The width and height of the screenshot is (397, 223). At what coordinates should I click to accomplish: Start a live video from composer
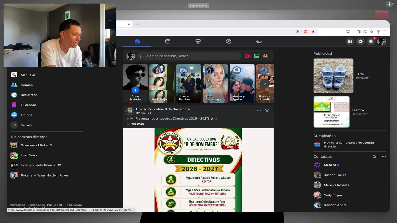pyautogui.click(x=248, y=56)
